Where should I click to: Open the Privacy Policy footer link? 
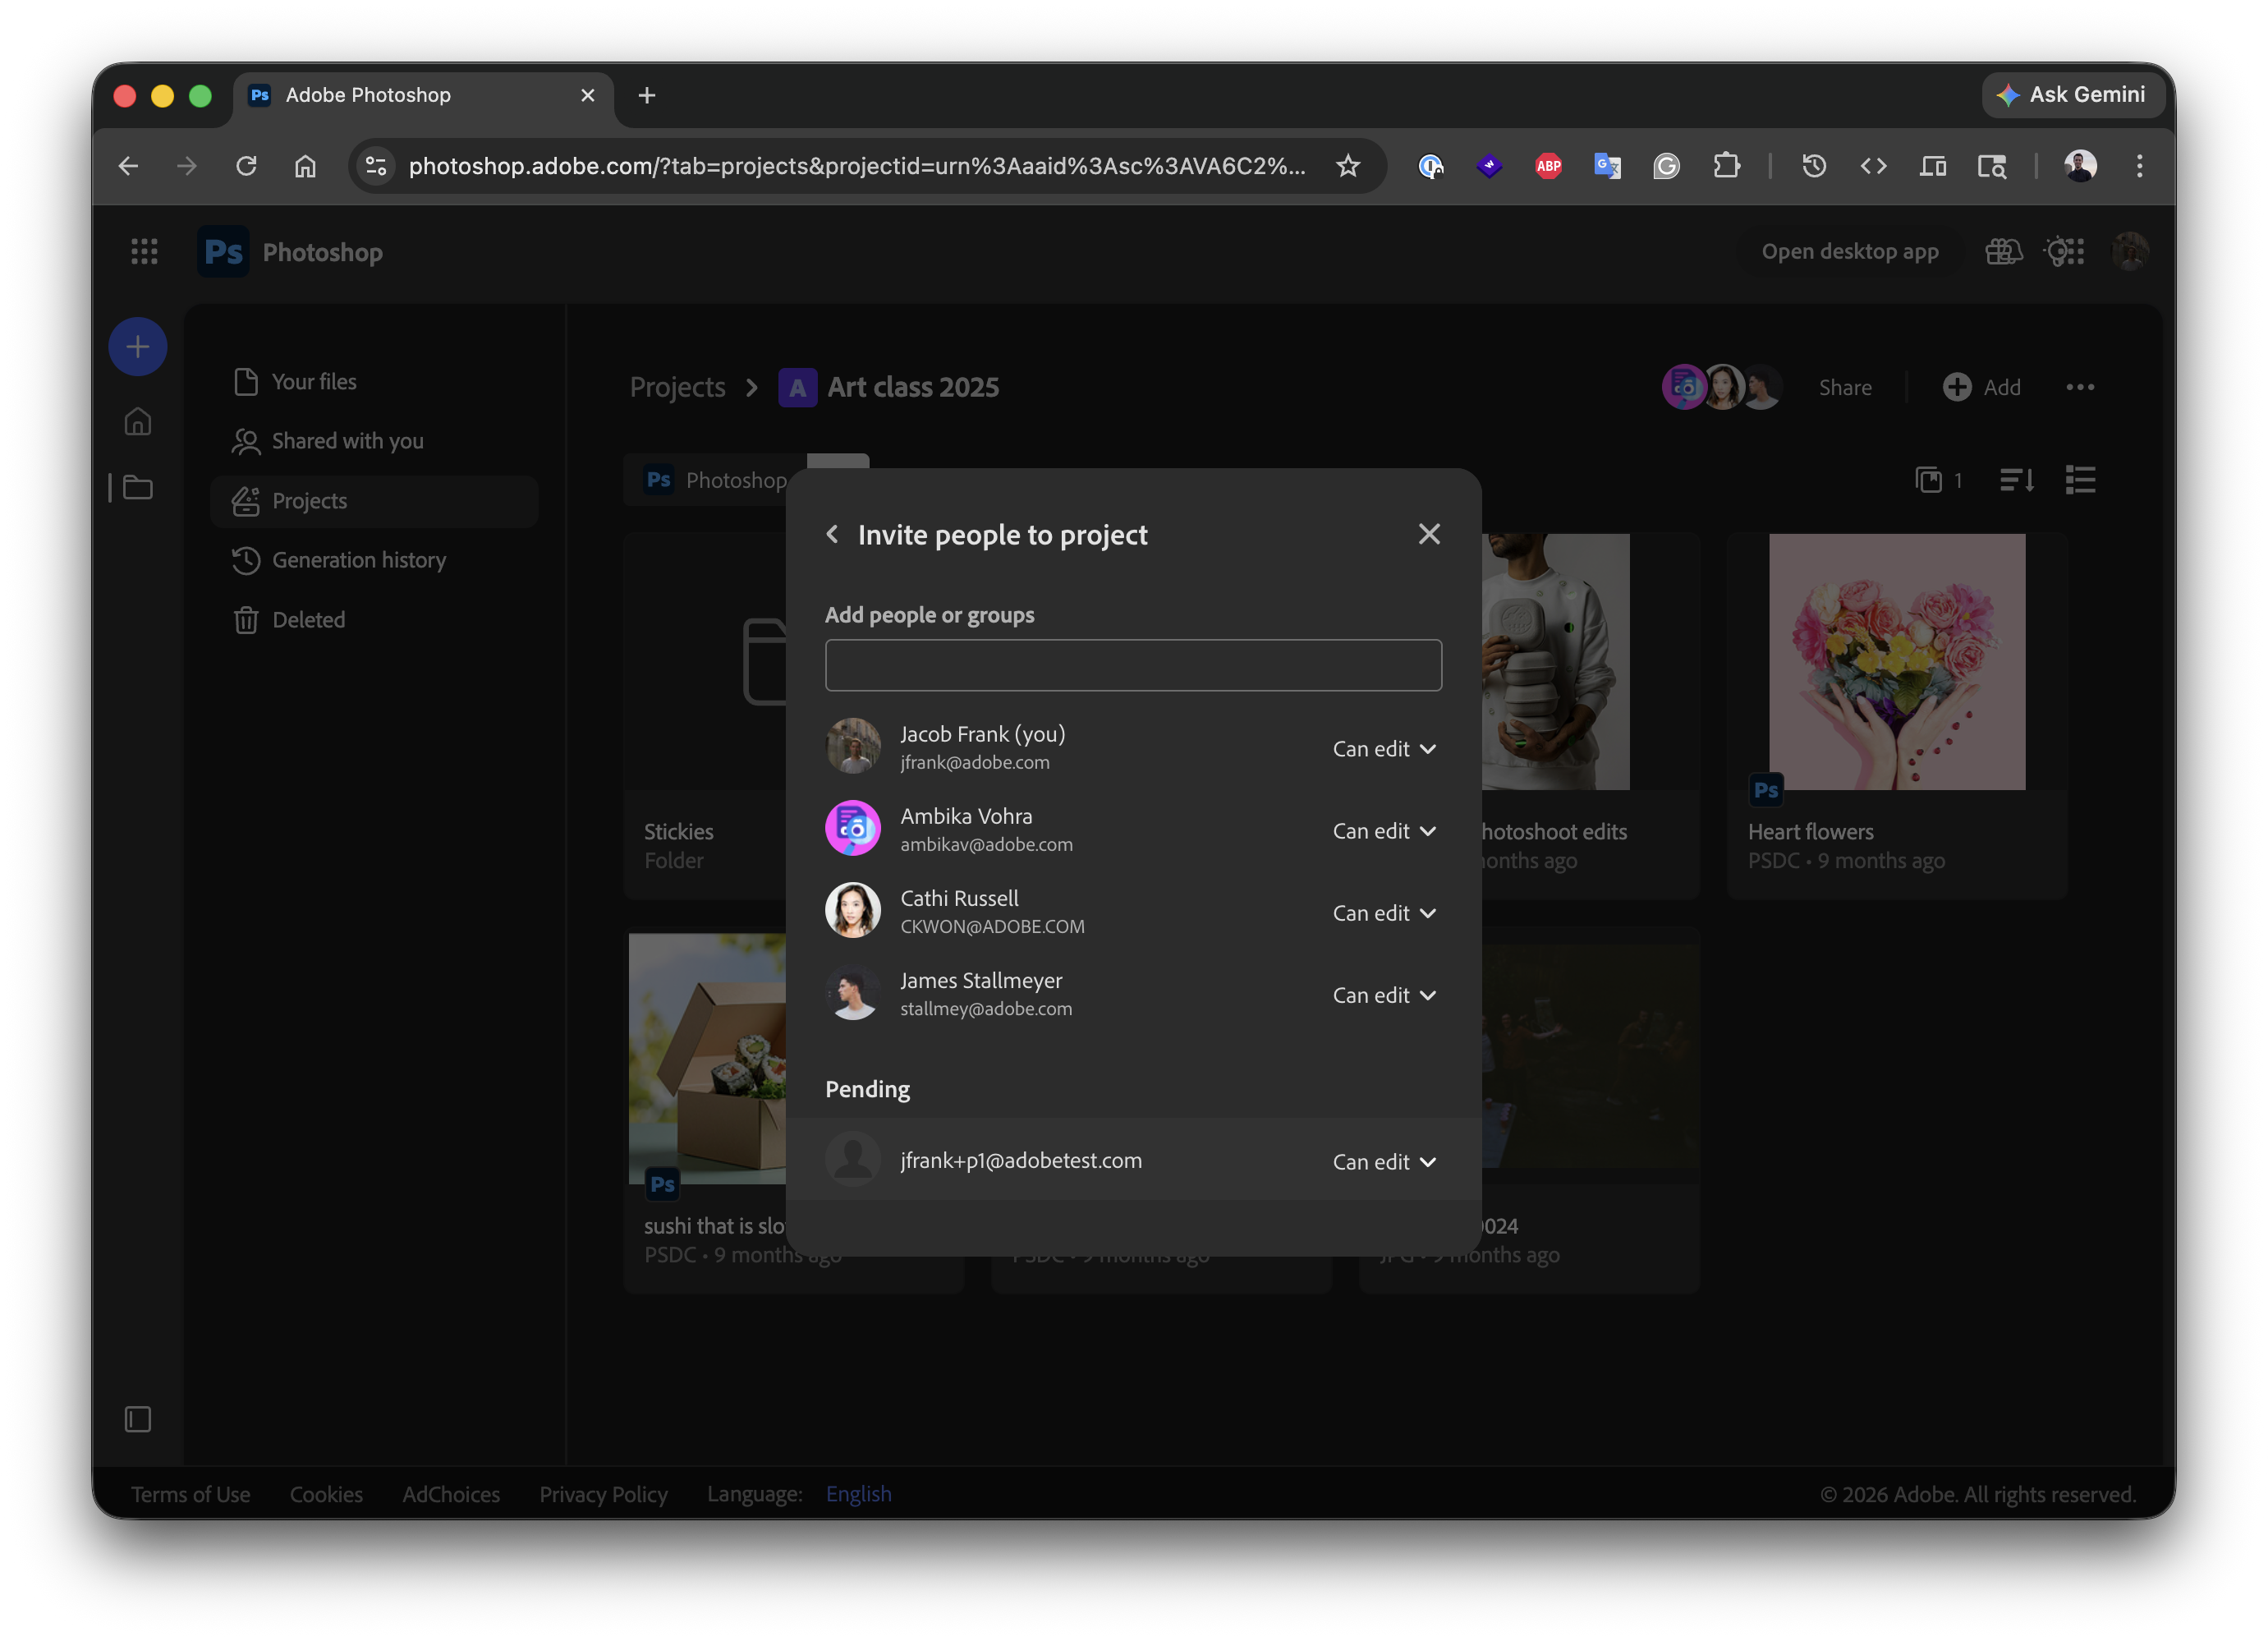click(x=603, y=1494)
